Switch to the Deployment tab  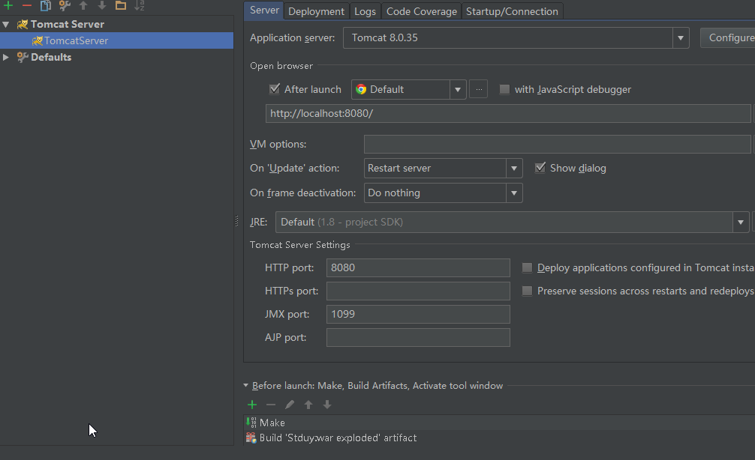(x=316, y=11)
